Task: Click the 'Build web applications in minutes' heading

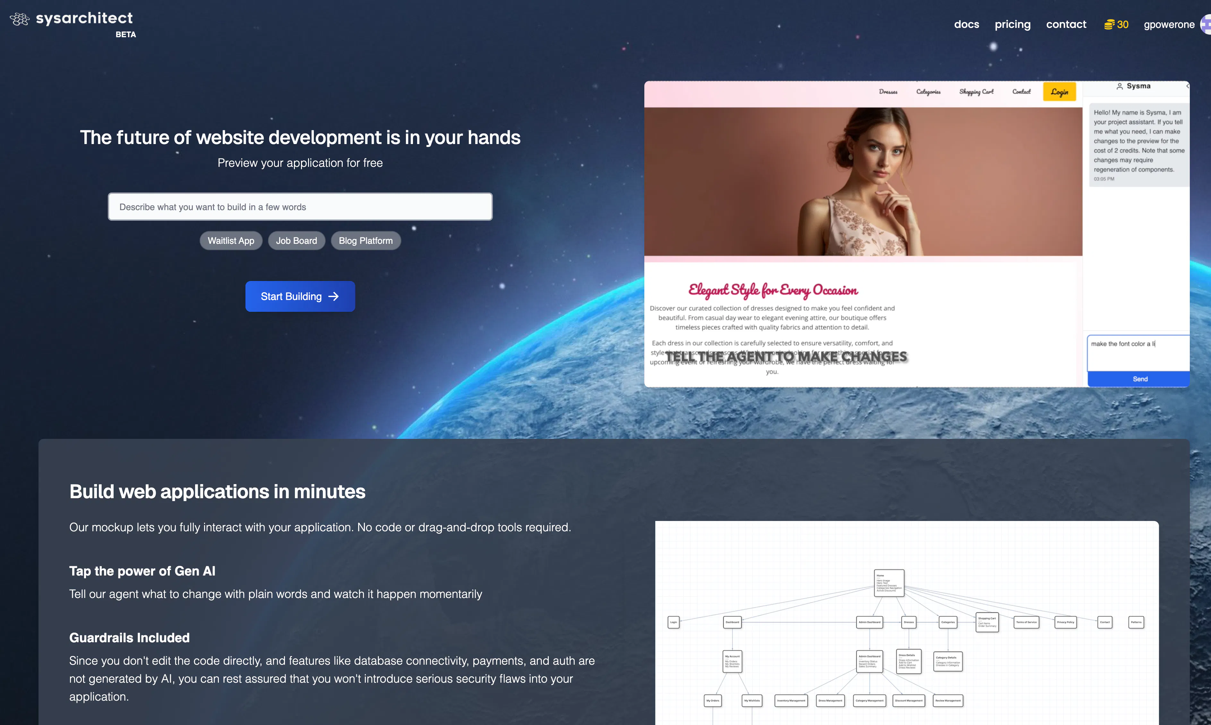Action: [x=217, y=491]
